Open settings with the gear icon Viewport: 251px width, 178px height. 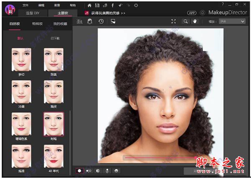pos(136,5)
